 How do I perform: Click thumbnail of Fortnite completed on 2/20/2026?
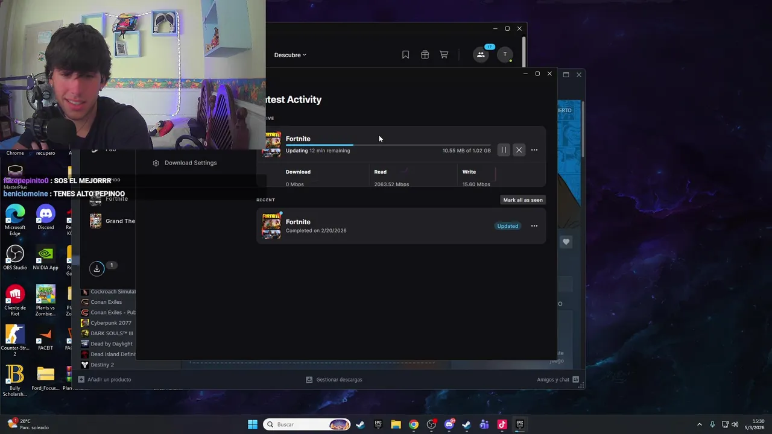tap(271, 226)
